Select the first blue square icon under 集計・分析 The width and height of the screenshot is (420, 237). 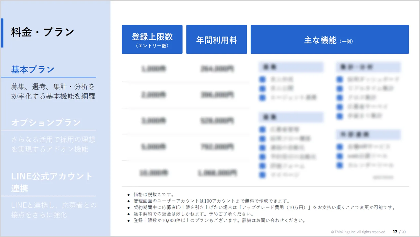pos(340,79)
